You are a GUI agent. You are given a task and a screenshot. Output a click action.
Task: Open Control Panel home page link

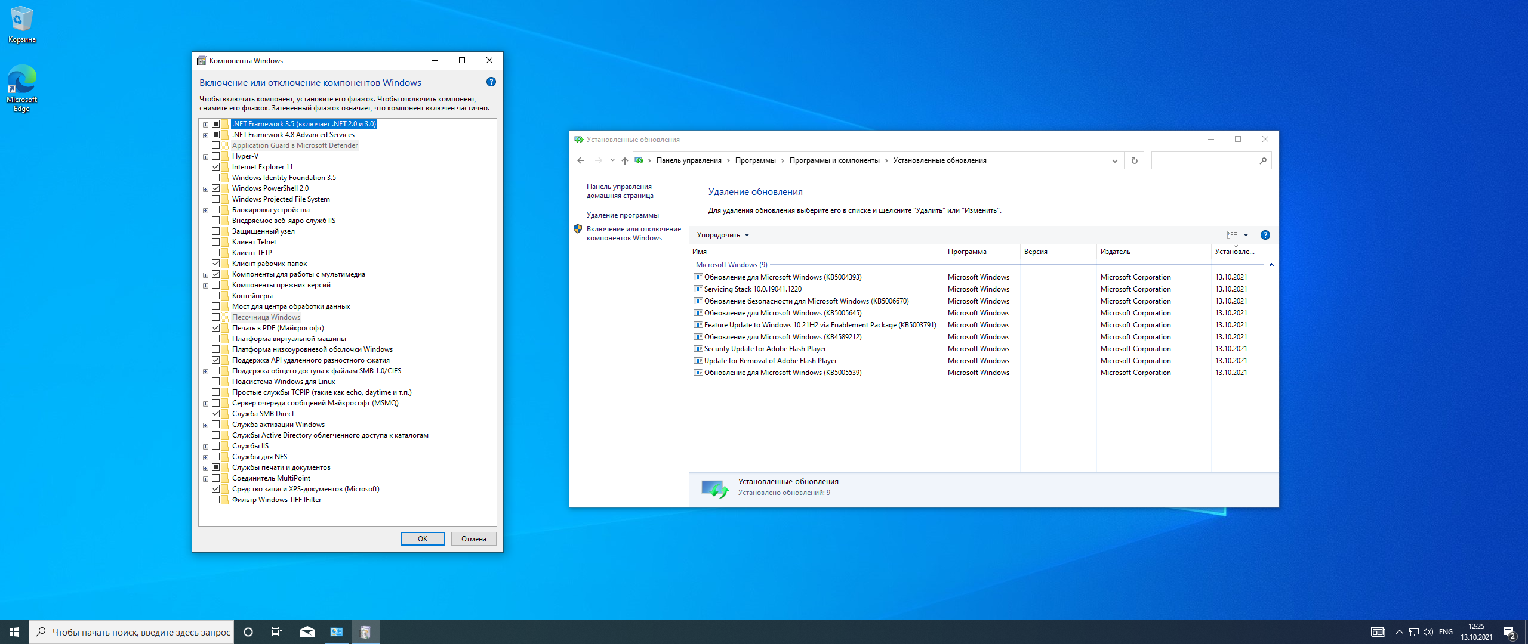coord(624,191)
